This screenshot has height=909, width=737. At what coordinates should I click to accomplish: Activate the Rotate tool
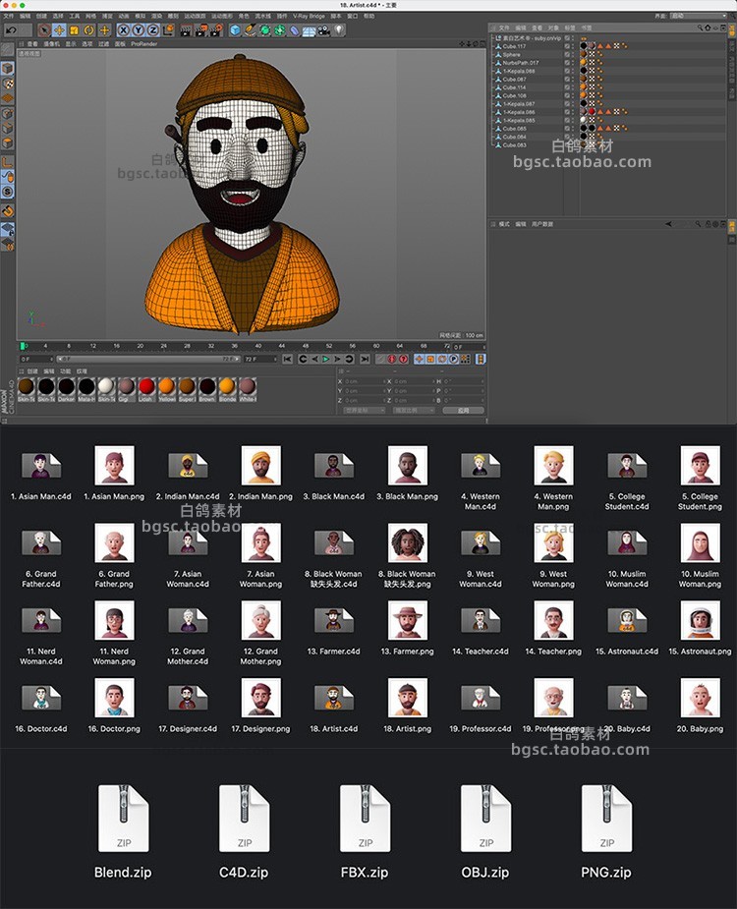click(x=89, y=30)
